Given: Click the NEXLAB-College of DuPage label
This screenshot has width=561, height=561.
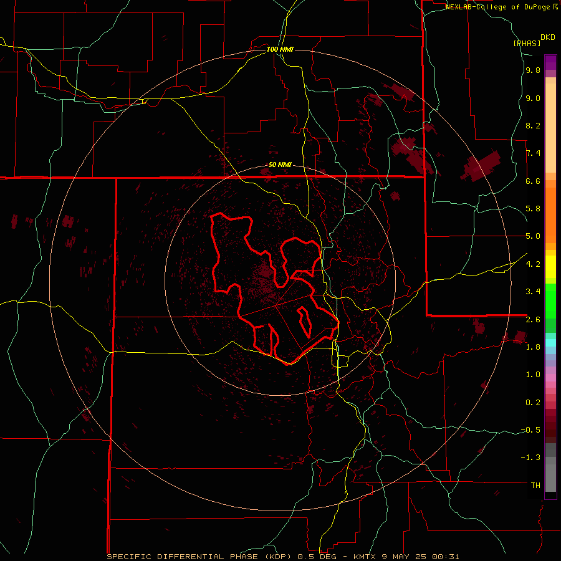Looking at the screenshot, I should 499,7.
